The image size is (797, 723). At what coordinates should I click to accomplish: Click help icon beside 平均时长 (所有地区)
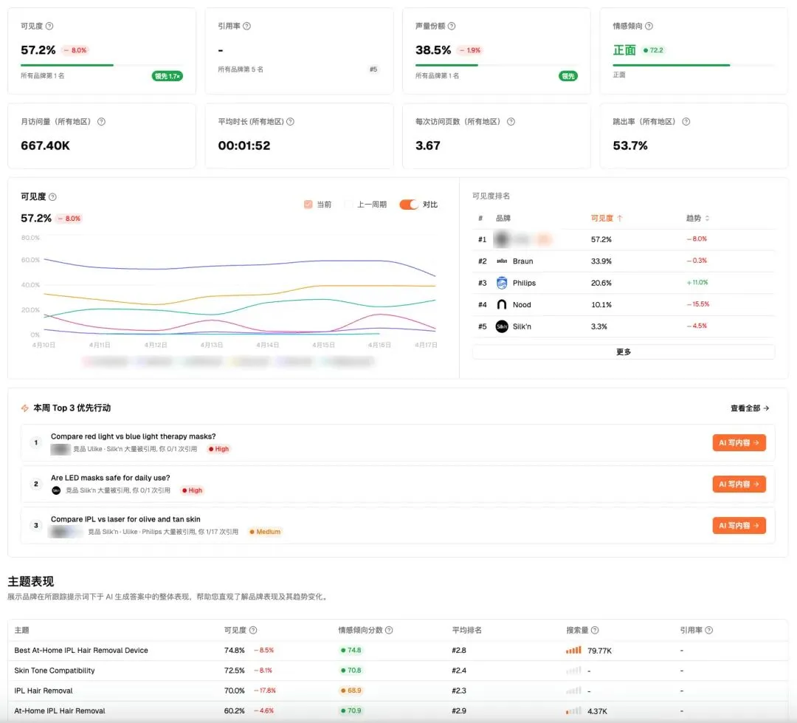290,122
